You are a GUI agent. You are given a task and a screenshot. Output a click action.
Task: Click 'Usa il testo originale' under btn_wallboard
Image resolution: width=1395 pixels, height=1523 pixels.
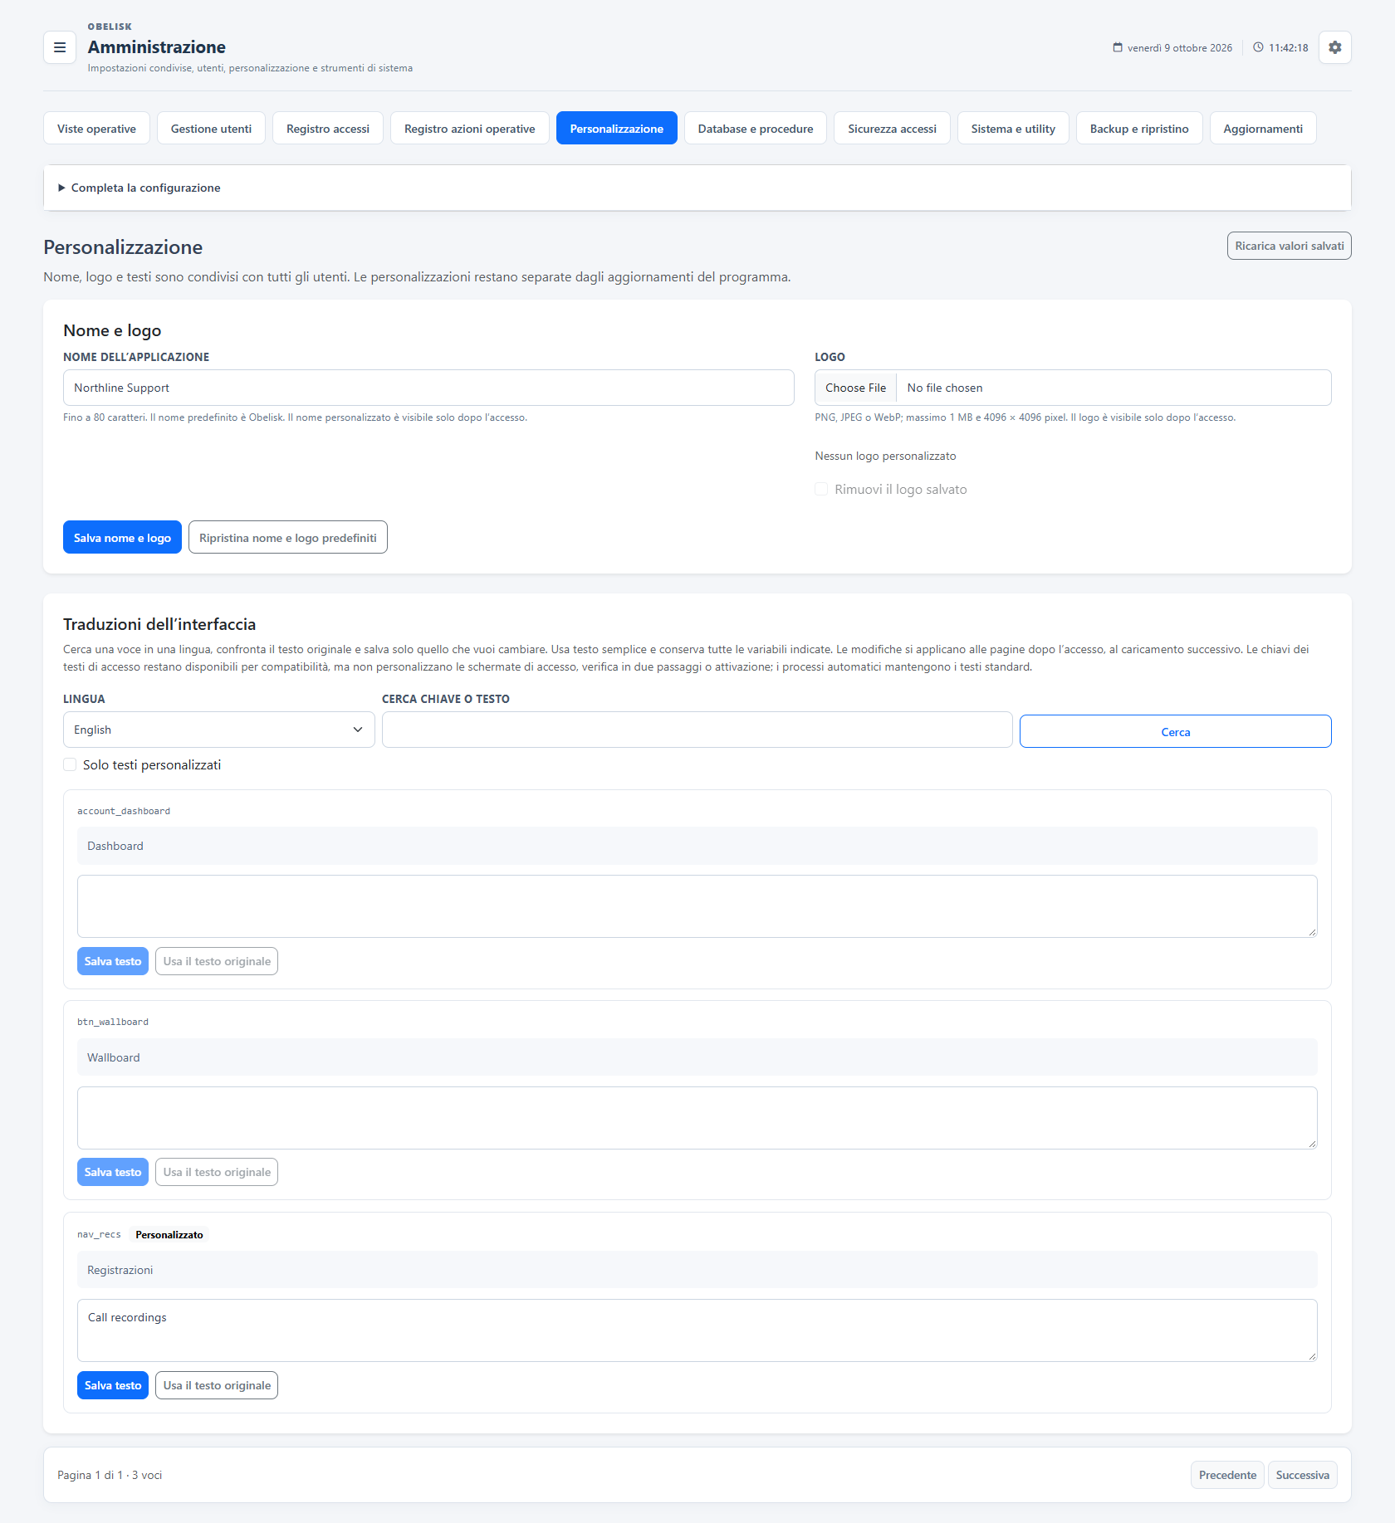(x=217, y=1172)
